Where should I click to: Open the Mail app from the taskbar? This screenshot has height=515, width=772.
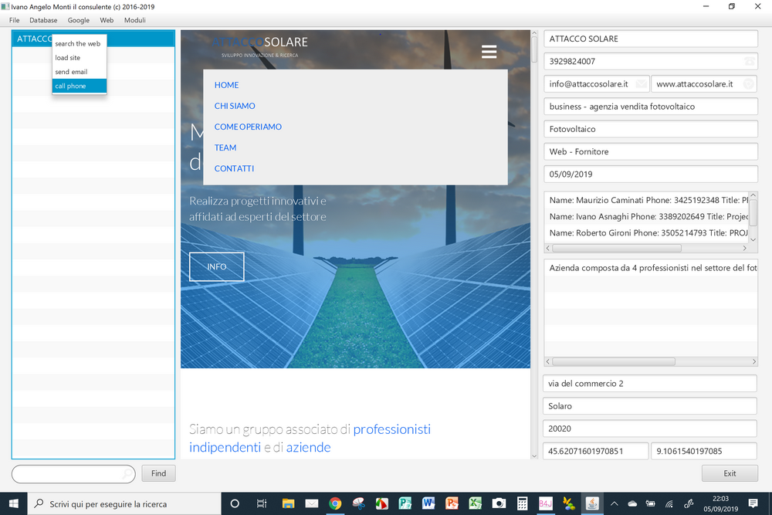[312, 503]
